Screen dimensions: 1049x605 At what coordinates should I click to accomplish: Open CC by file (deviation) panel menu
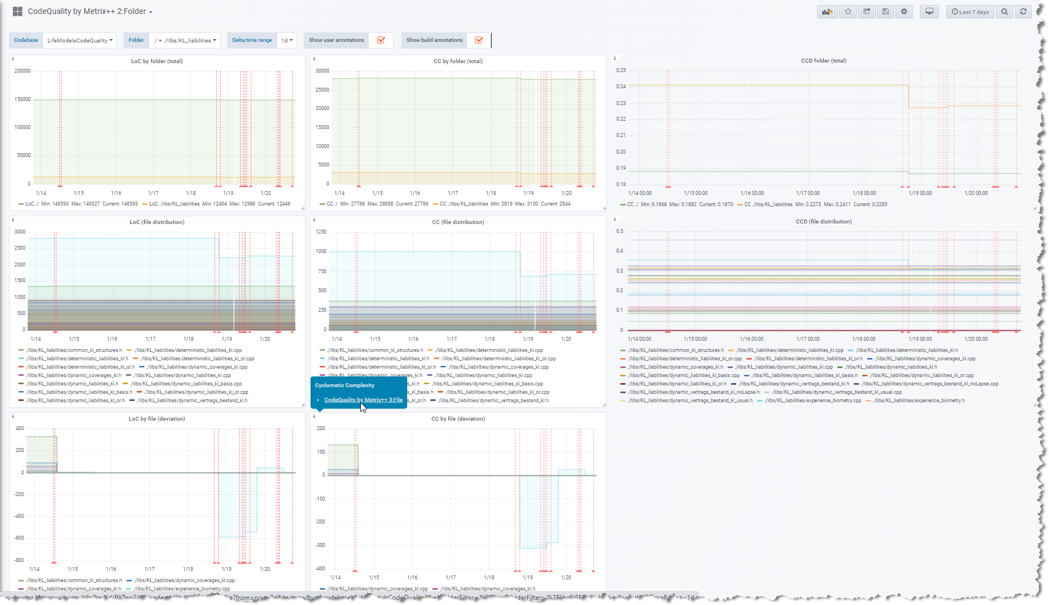pyautogui.click(x=458, y=418)
